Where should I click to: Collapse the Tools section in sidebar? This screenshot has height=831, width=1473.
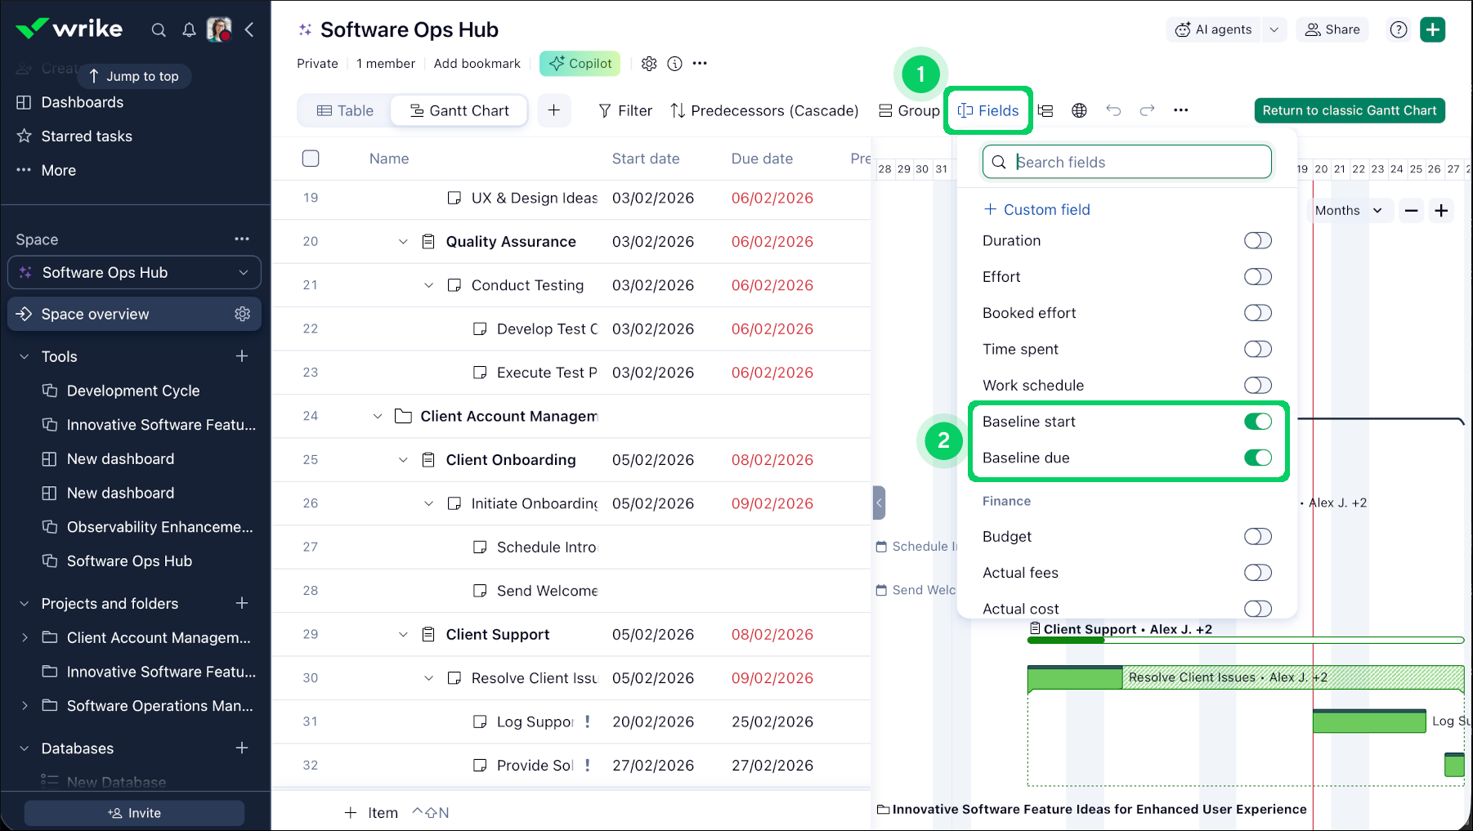[25, 357]
